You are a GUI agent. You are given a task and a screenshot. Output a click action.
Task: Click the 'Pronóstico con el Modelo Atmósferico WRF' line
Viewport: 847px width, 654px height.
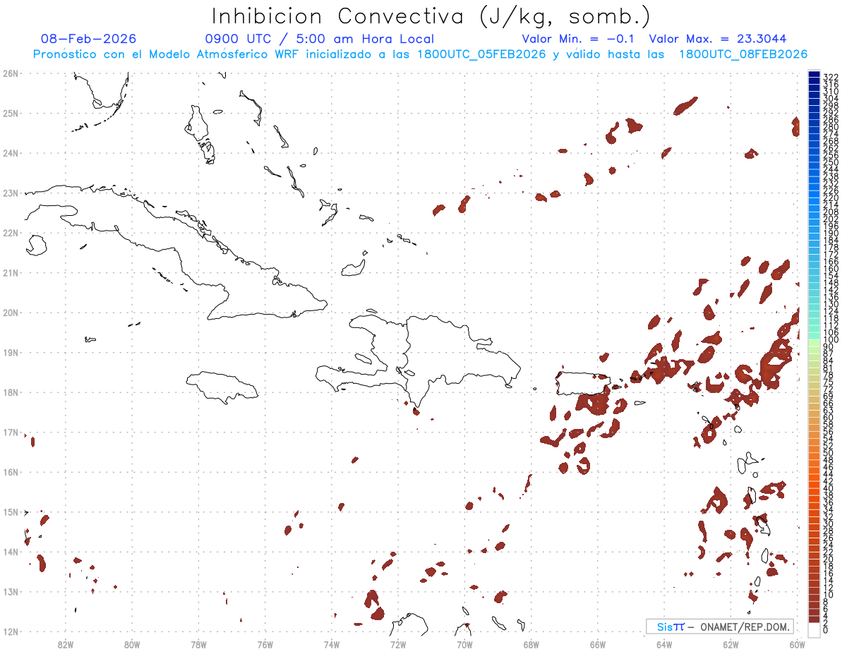421,54
